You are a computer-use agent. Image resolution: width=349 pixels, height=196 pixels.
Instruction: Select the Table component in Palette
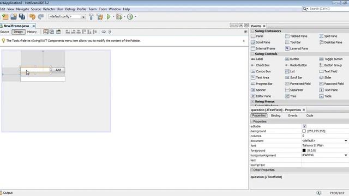326,96
